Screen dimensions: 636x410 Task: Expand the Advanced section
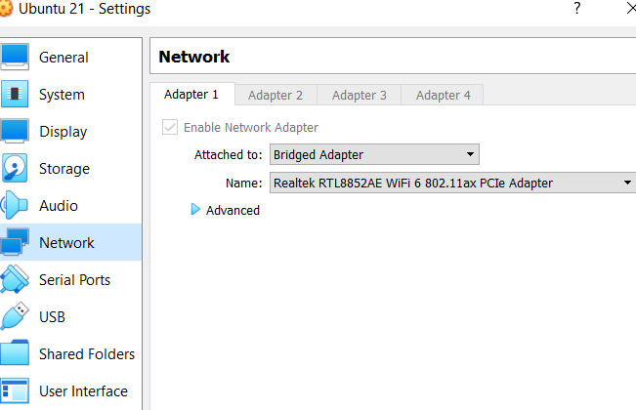pyautogui.click(x=195, y=210)
